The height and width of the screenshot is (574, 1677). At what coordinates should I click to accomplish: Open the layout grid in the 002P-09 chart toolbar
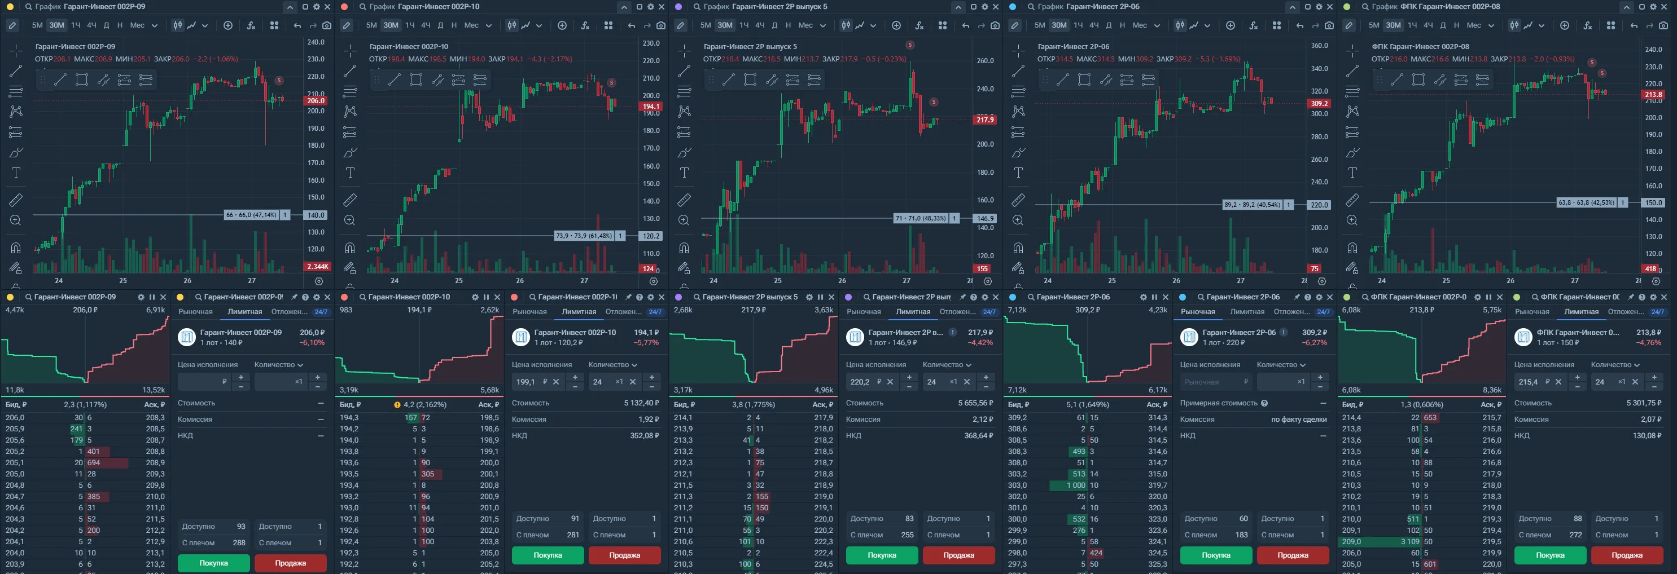[x=274, y=25]
